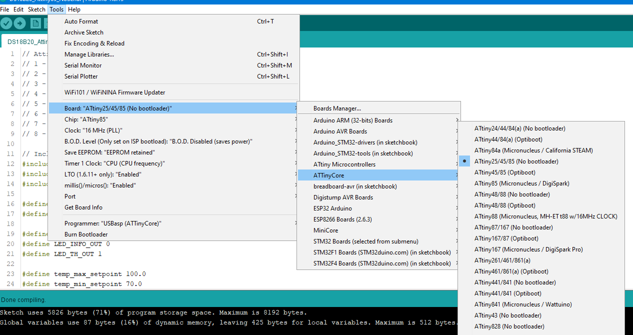Select ATtiny261/461/861(a) board
Viewport: 633px width, 335px height.
[x=541, y=260]
